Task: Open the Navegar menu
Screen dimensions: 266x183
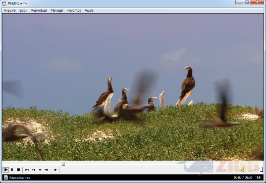Action: [58, 11]
